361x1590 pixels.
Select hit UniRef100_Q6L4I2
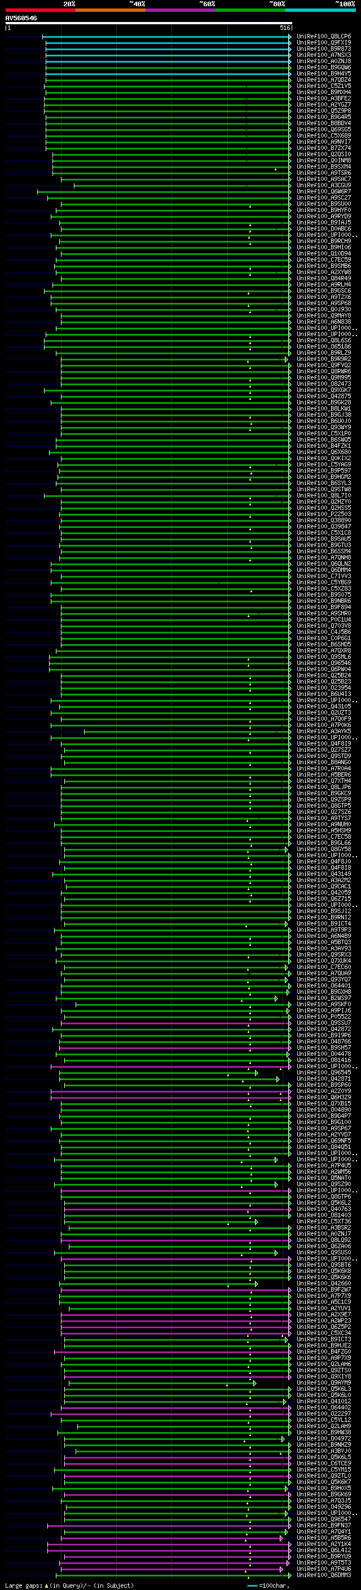pyautogui.click(x=323, y=1550)
